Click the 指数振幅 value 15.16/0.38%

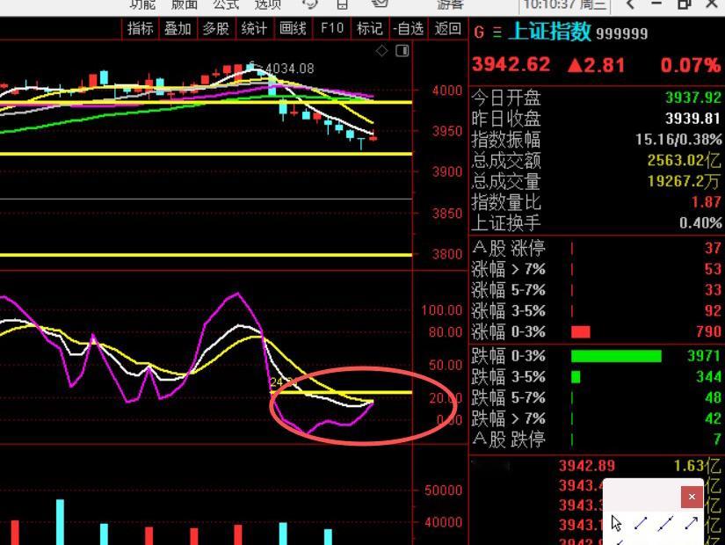(x=678, y=140)
